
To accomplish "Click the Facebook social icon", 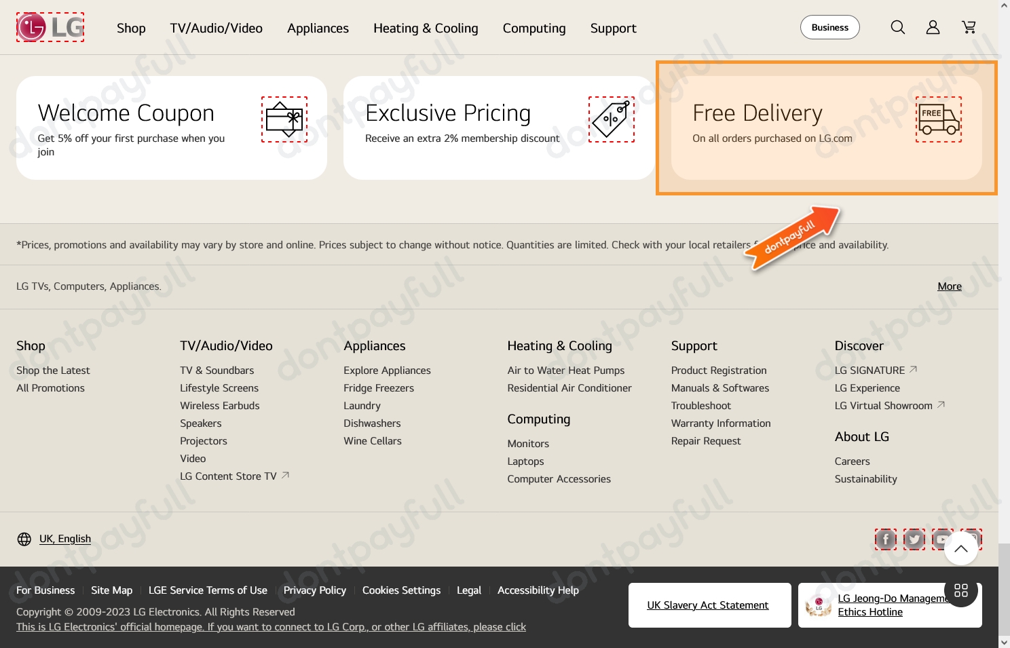I will pos(885,539).
